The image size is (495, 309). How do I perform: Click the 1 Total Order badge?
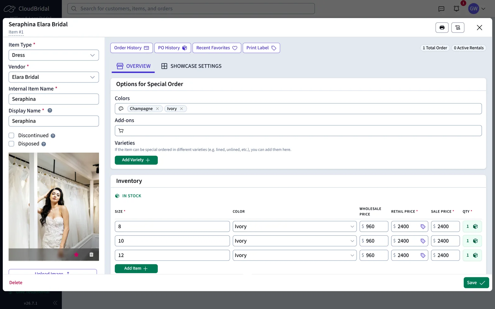click(435, 48)
